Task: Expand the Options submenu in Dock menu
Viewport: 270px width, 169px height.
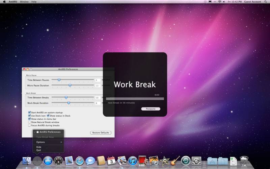Action: pyautogui.click(x=48, y=142)
